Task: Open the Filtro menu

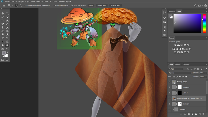Action: coord(46,1)
